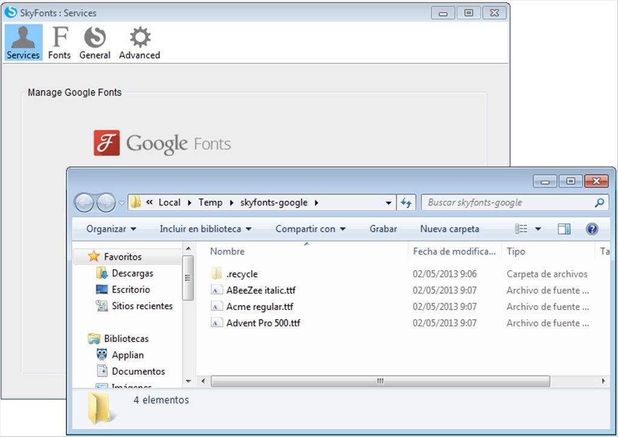Viewport: 618px width, 437px height.
Task: Open the recent locations dropdown beside navigation arrows
Action: pyautogui.click(x=122, y=203)
